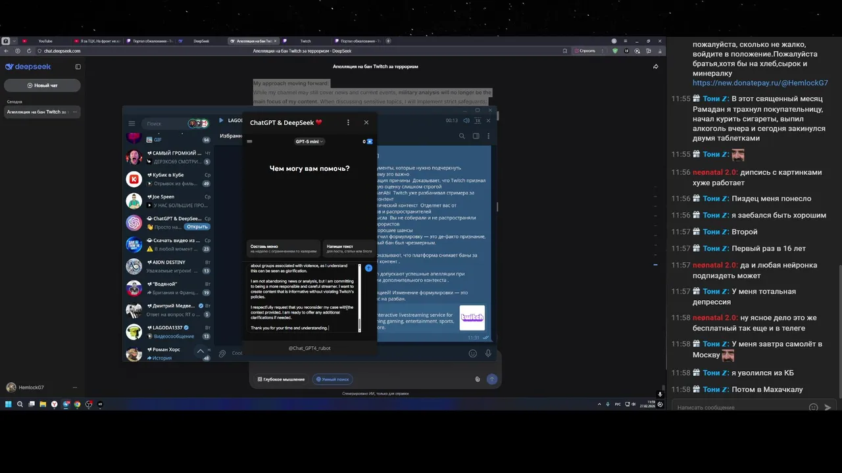The width and height of the screenshot is (842, 473).
Task: Show hidden system tray icons chevron
Action: point(599,404)
